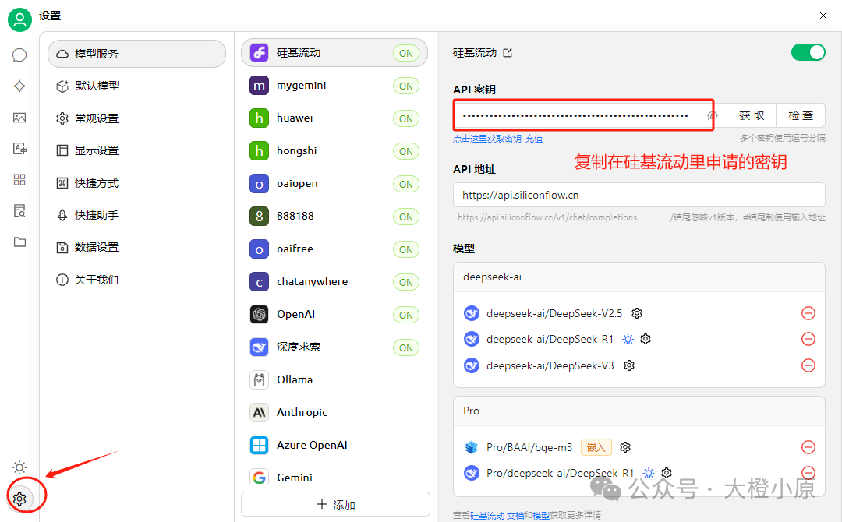Open the 模型 link at bottom
Viewport: 842px width, 522px height.
(x=541, y=516)
